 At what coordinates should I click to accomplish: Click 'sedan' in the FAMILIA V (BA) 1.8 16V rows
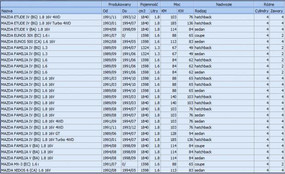pos(199,158)
